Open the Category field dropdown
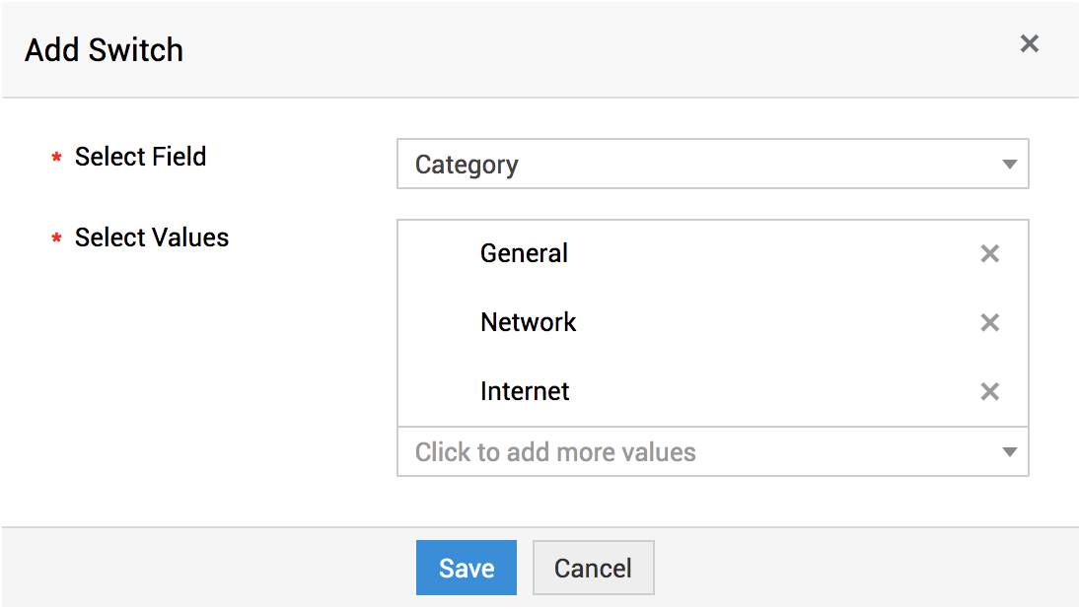 (711, 165)
